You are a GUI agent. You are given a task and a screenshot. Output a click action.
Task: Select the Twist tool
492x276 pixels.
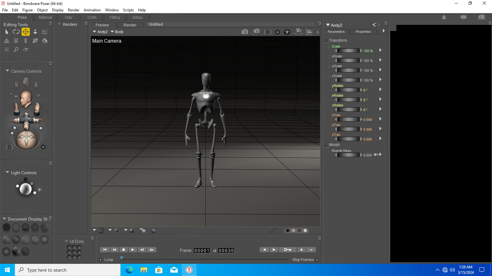click(16, 40)
